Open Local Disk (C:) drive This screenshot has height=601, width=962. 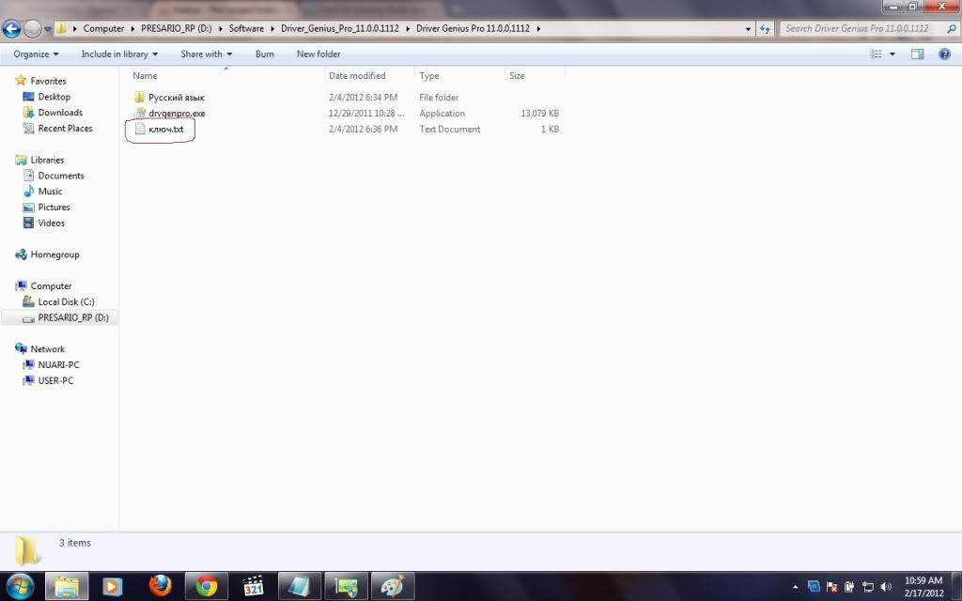(67, 302)
